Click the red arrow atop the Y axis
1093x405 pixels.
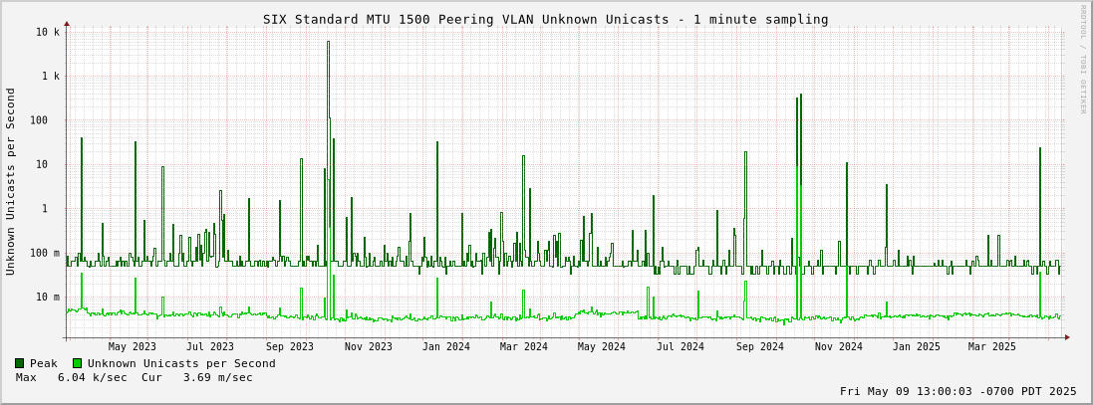[x=67, y=23]
